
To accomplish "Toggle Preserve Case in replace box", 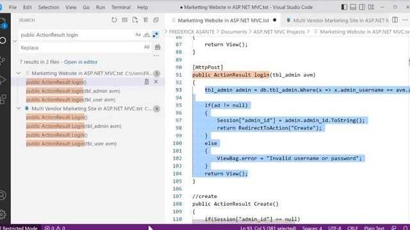I will coord(147,47).
